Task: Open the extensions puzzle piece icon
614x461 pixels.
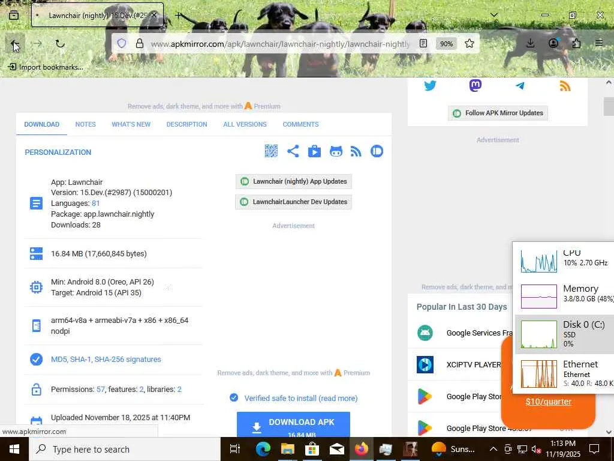Action: [x=576, y=43]
